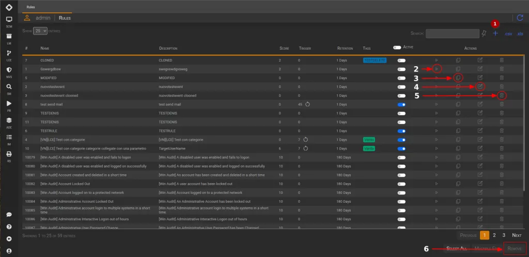This screenshot has height=257, width=529.
Task: Open the PB playbook icon
Action: (x=9, y=103)
